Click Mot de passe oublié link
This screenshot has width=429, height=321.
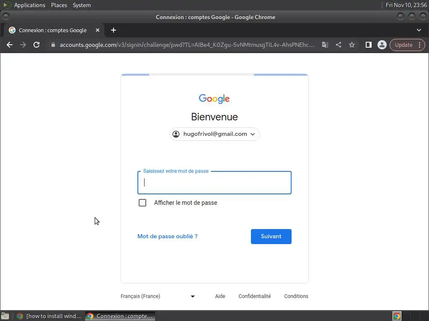168,237
